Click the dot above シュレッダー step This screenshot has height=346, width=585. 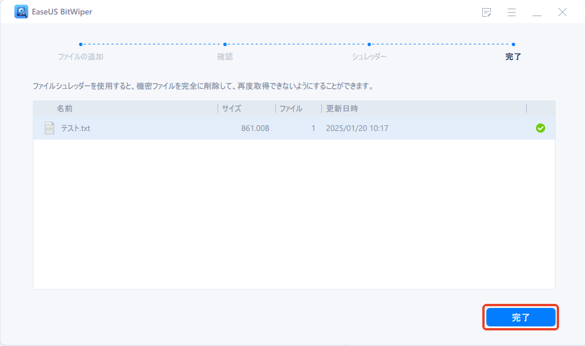coord(369,43)
